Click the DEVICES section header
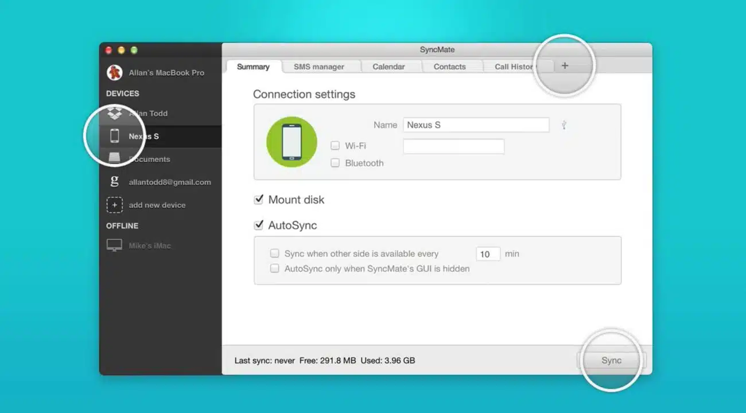Viewport: 746px width, 413px height. coord(123,93)
